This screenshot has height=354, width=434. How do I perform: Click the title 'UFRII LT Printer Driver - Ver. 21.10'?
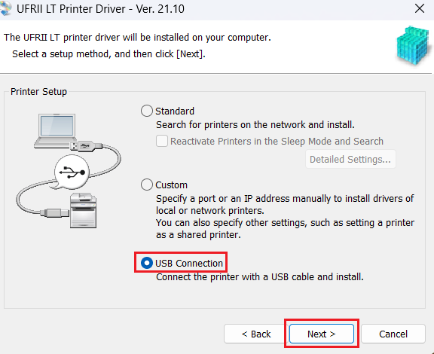pyautogui.click(x=100, y=9)
